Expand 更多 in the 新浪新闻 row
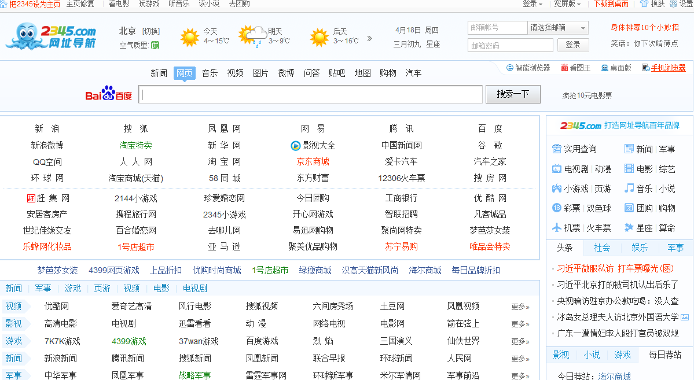This screenshot has height=380, width=694. click(520, 359)
